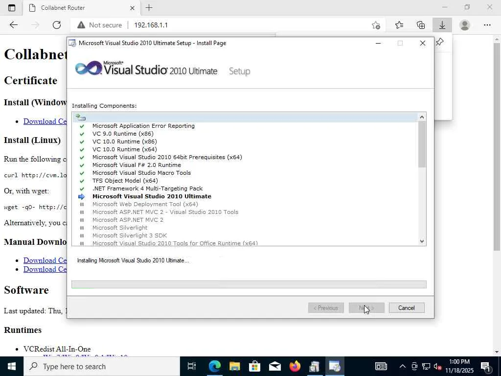Image resolution: width=501 pixels, height=376 pixels.
Task: Open Edge Collections
Action: (x=421, y=25)
